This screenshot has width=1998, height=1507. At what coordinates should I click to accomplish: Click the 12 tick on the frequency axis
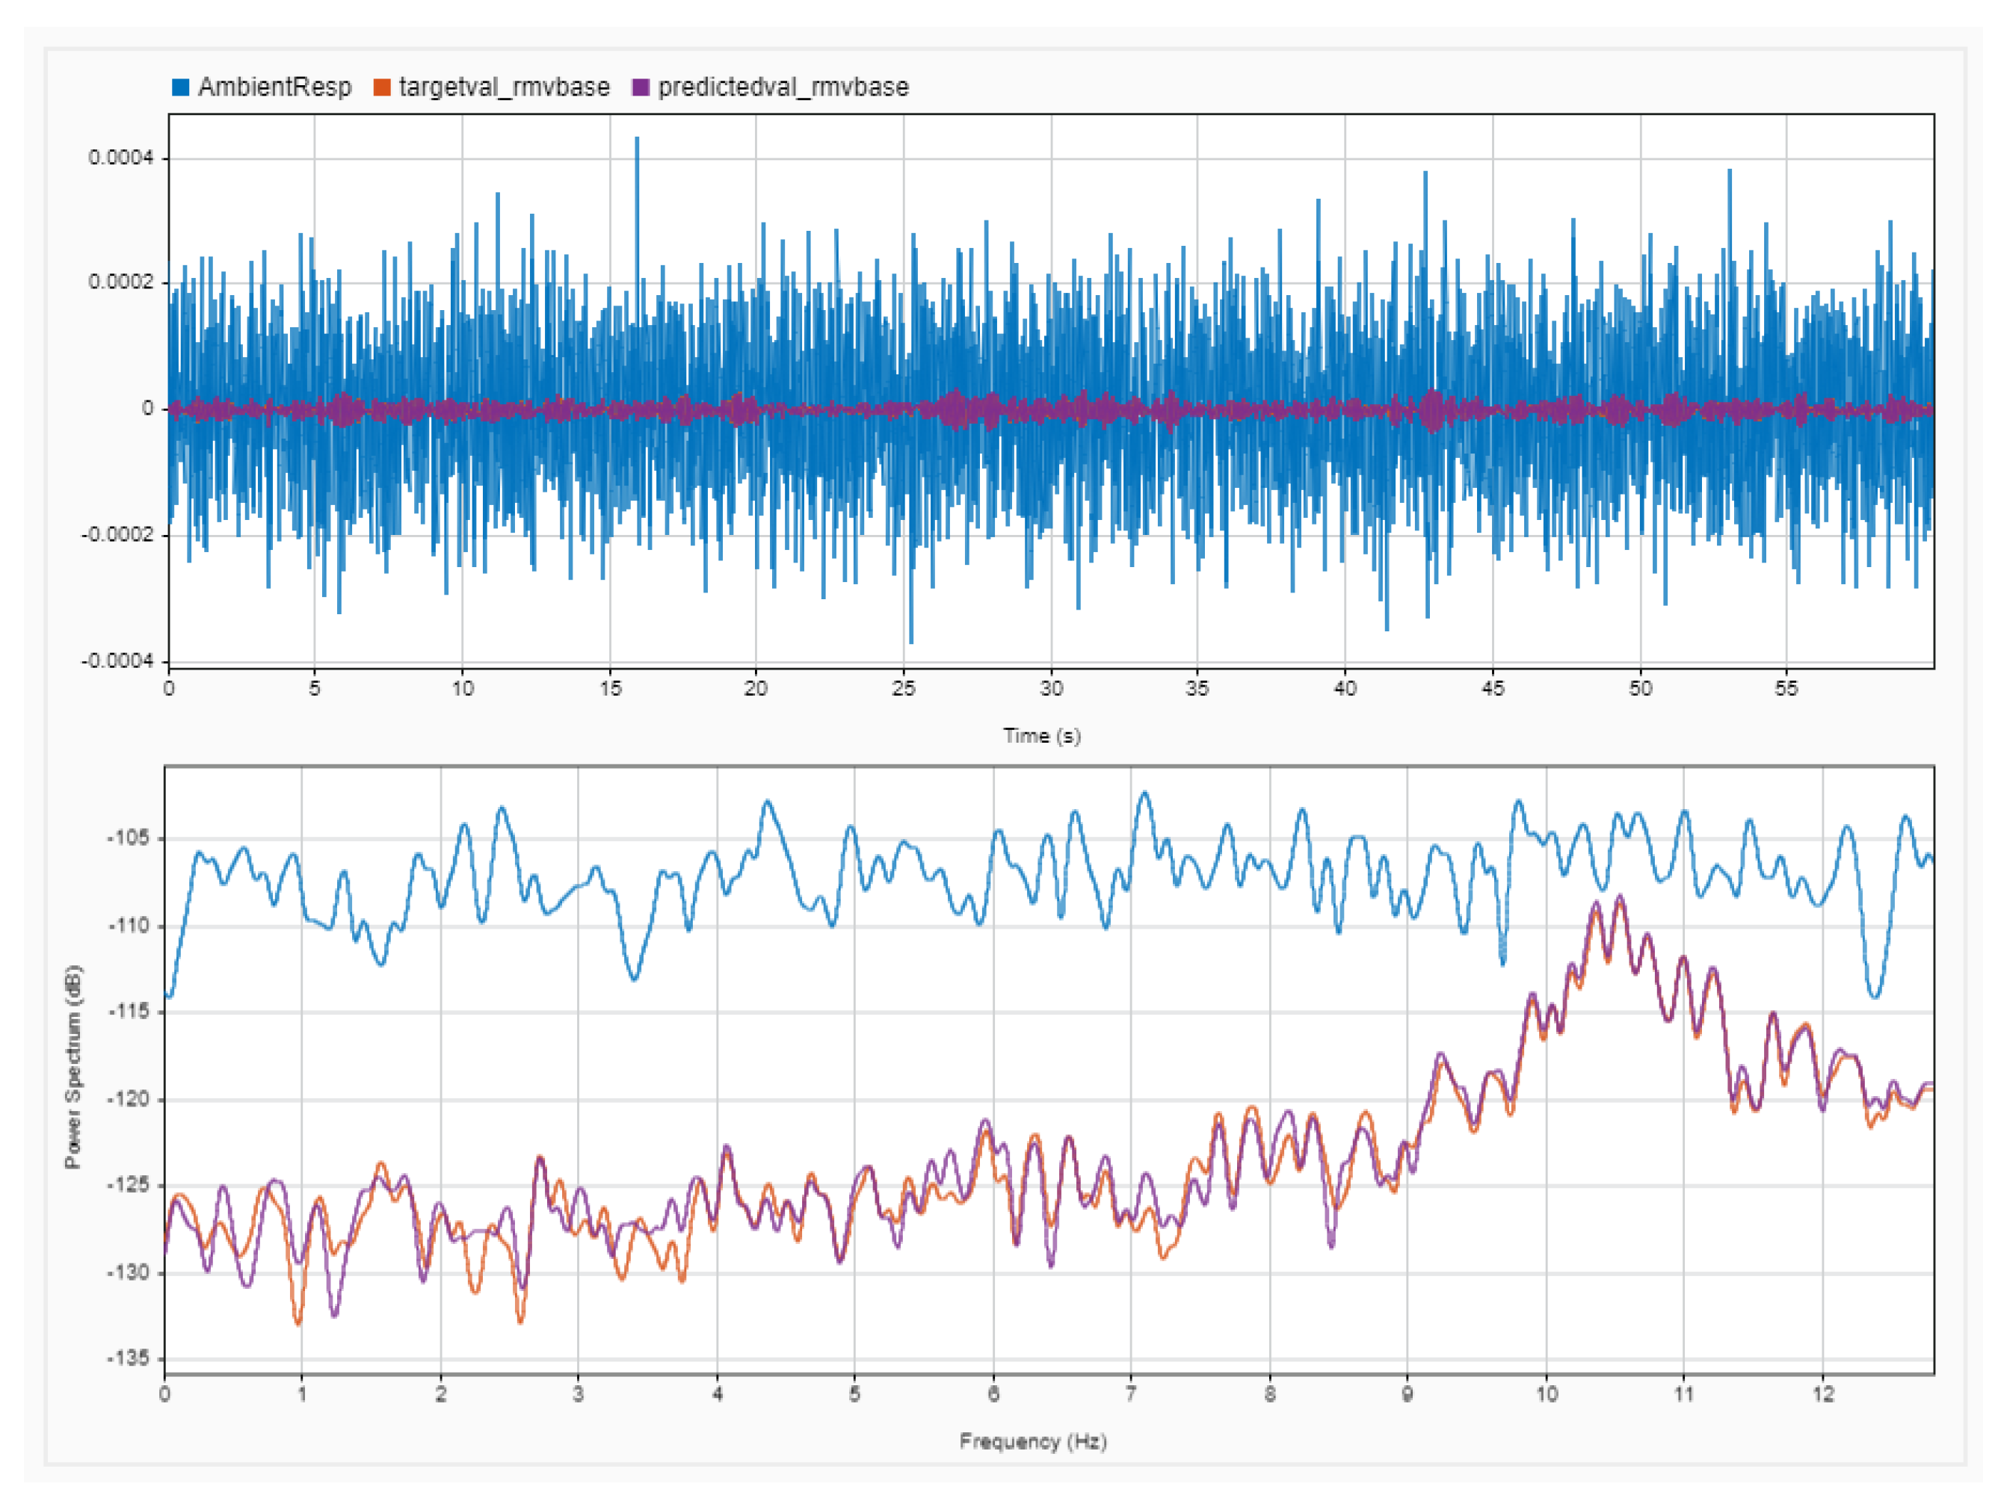[x=1823, y=1394]
